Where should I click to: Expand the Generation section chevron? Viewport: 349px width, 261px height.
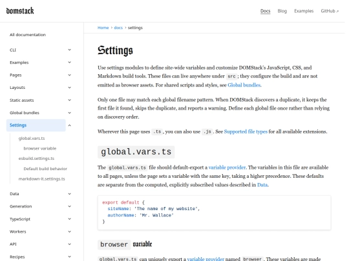[x=69, y=206]
